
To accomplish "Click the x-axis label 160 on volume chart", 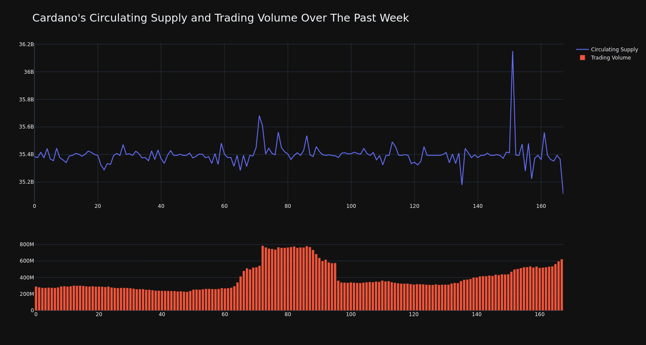I will point(540,314).
